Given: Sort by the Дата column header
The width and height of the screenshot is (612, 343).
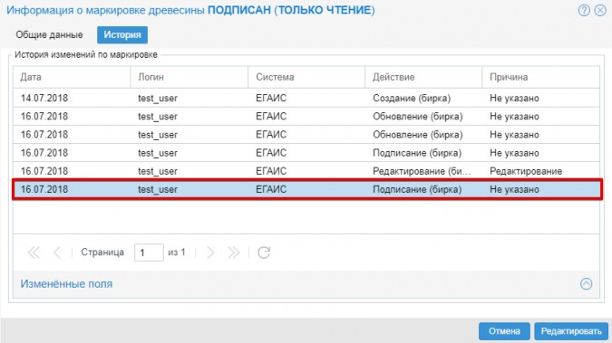Looking at the screenshot, I should coord(72,77).
